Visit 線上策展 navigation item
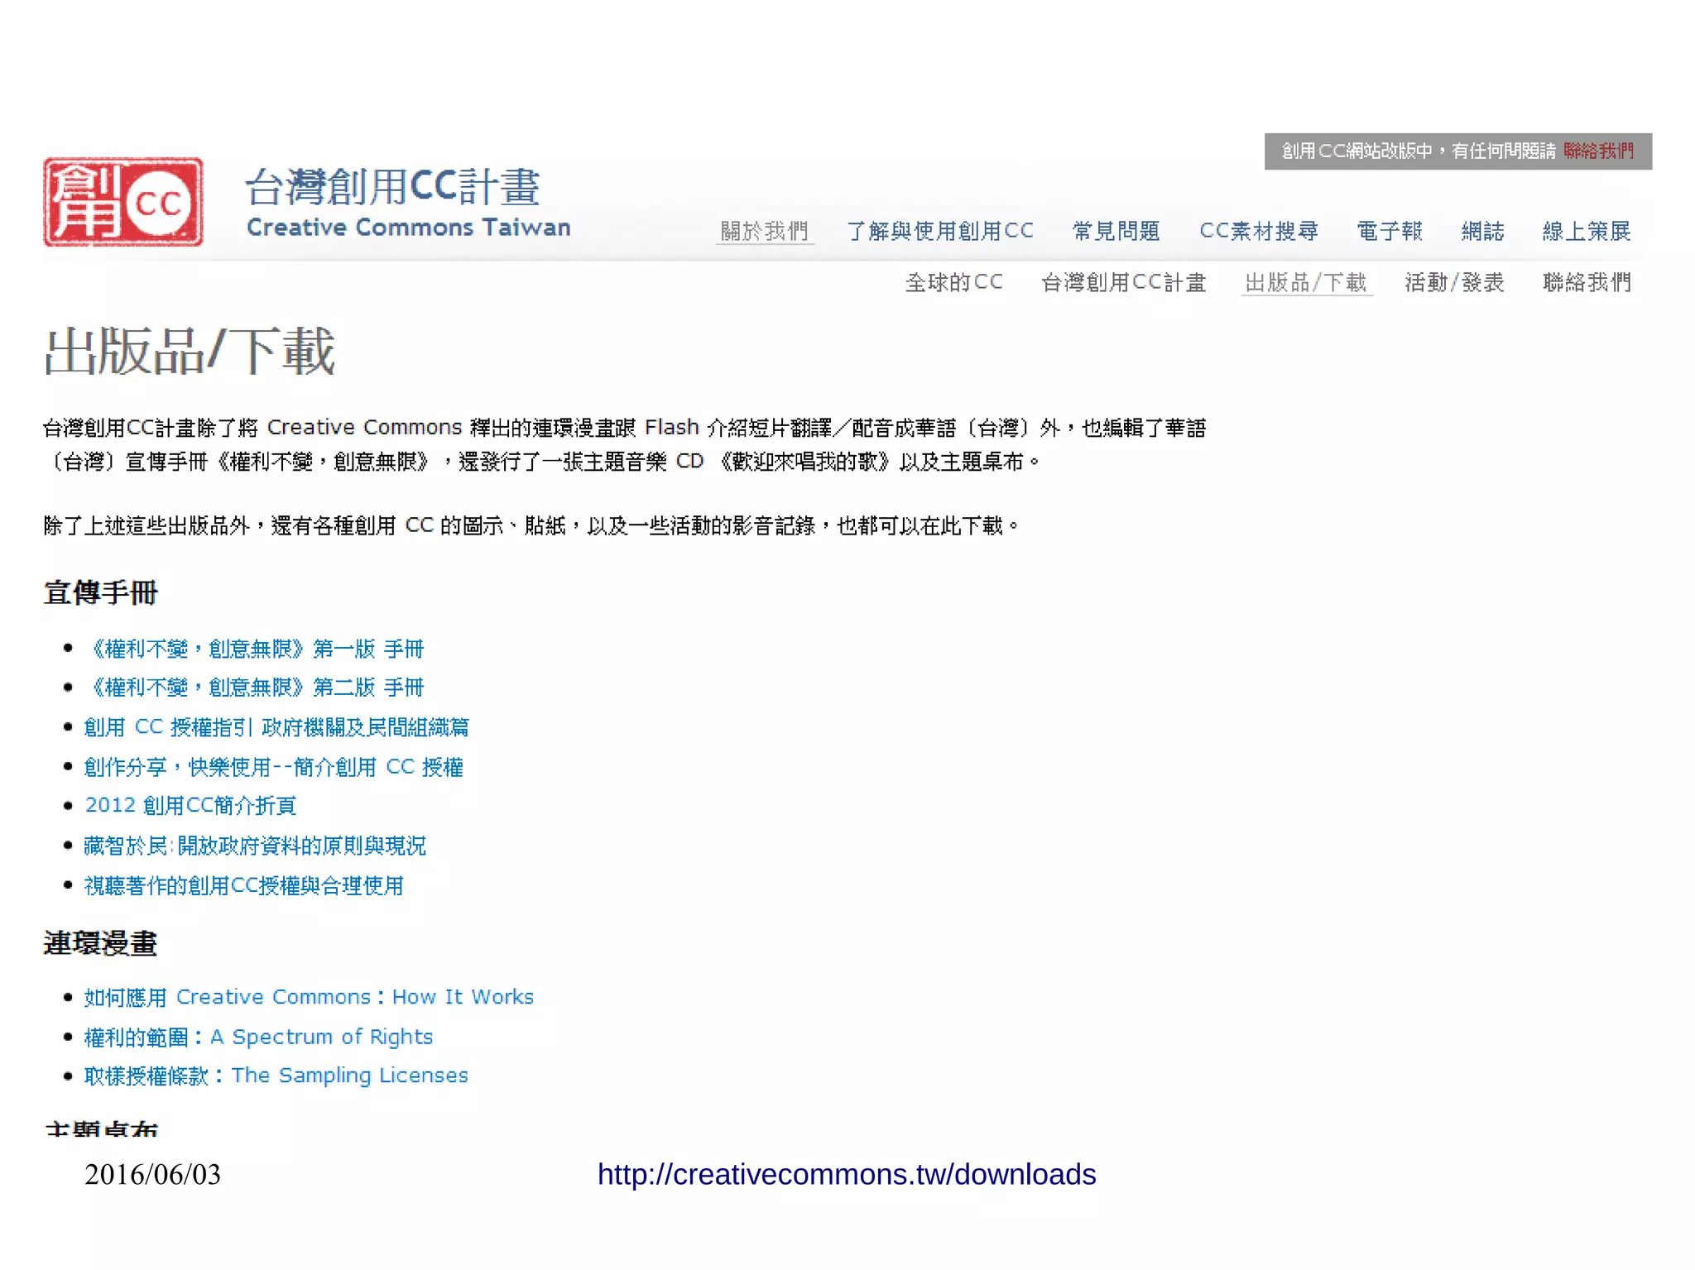1695x1270 pixels. [1586, 231]
